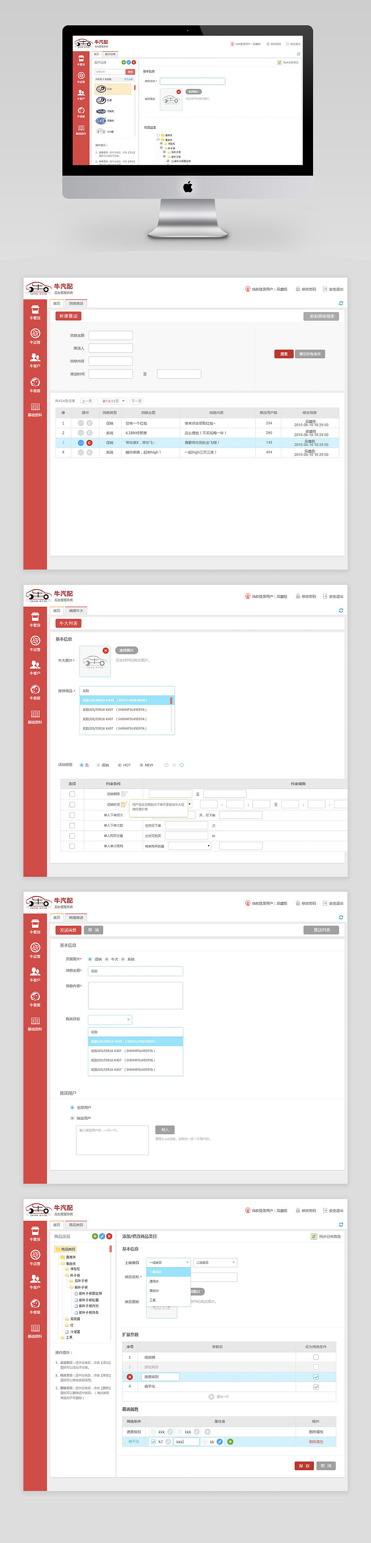Tick the 单人购买总量 constraint checkbox
371x1543 pixels.
pos(72,835)
